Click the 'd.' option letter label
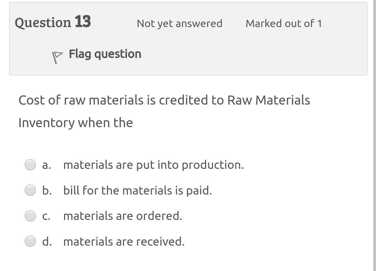376x271 pixels. [46, 241]
